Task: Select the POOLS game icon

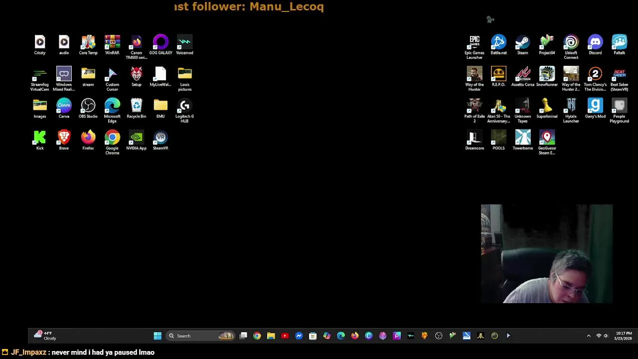Action: tap(498, 141)
